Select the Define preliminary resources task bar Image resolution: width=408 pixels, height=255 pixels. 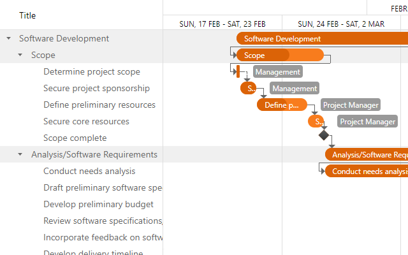[x=282, y=105]
